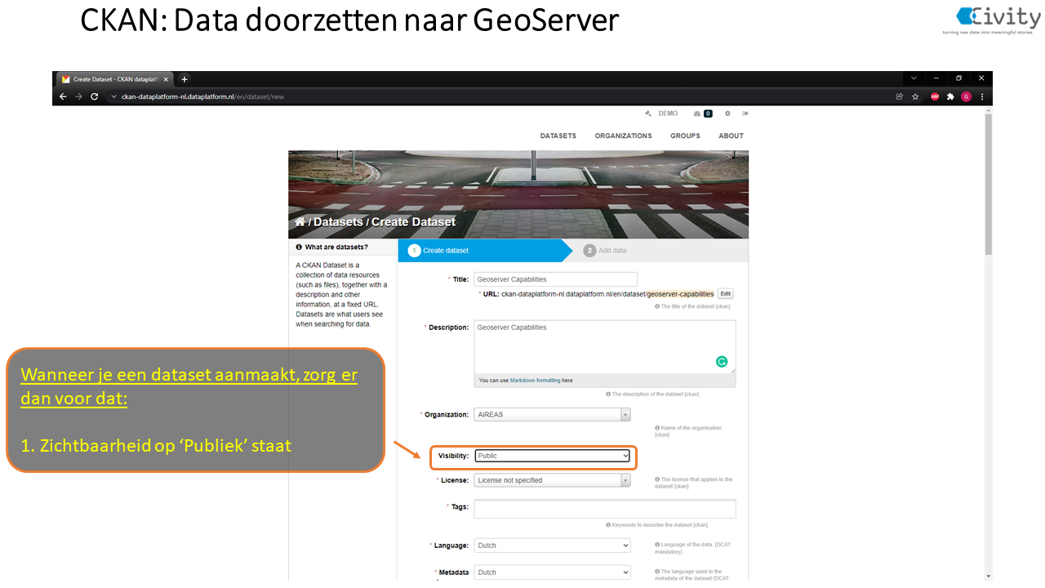Click the Edit URL button
The width and height of the screenshot is (1045, 588).
tap(725, 293)
